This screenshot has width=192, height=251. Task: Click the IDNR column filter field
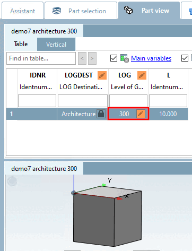37,101
